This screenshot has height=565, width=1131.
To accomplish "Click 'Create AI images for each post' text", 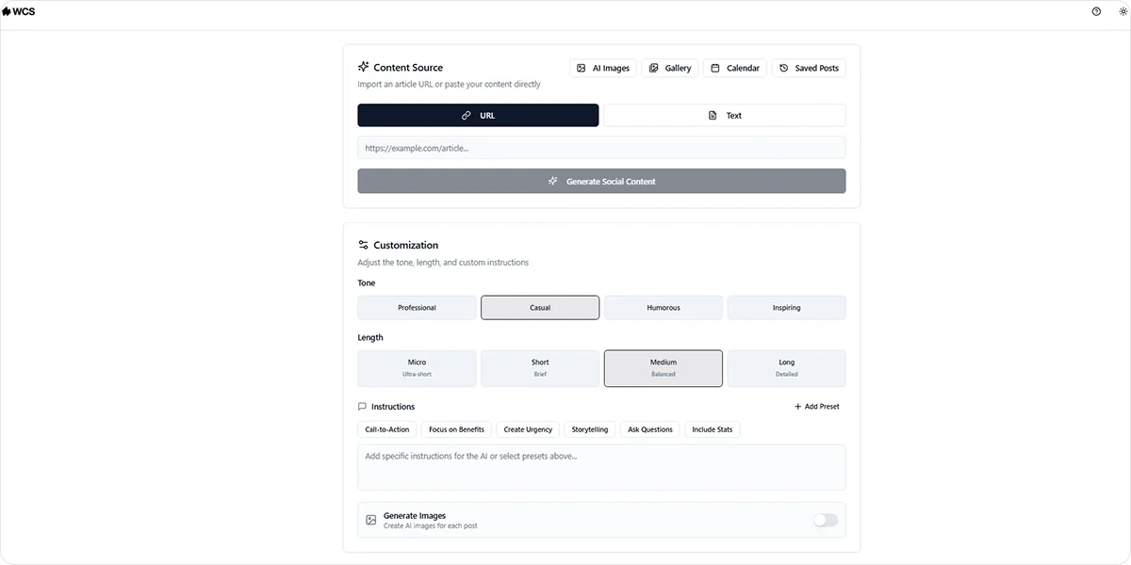I will 431,525.
